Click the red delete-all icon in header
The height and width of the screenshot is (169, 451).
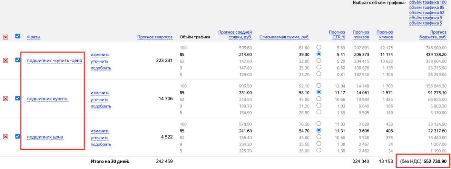tap(6, 37)
